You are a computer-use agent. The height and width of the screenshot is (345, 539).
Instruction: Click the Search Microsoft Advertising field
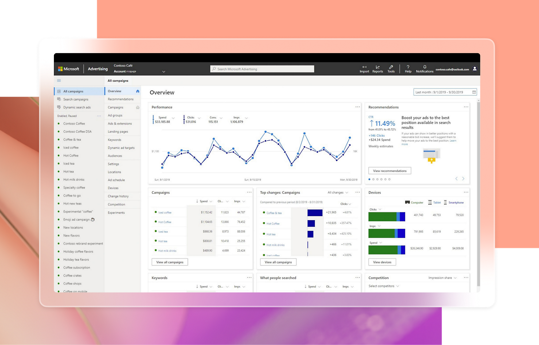pos(262,69)
